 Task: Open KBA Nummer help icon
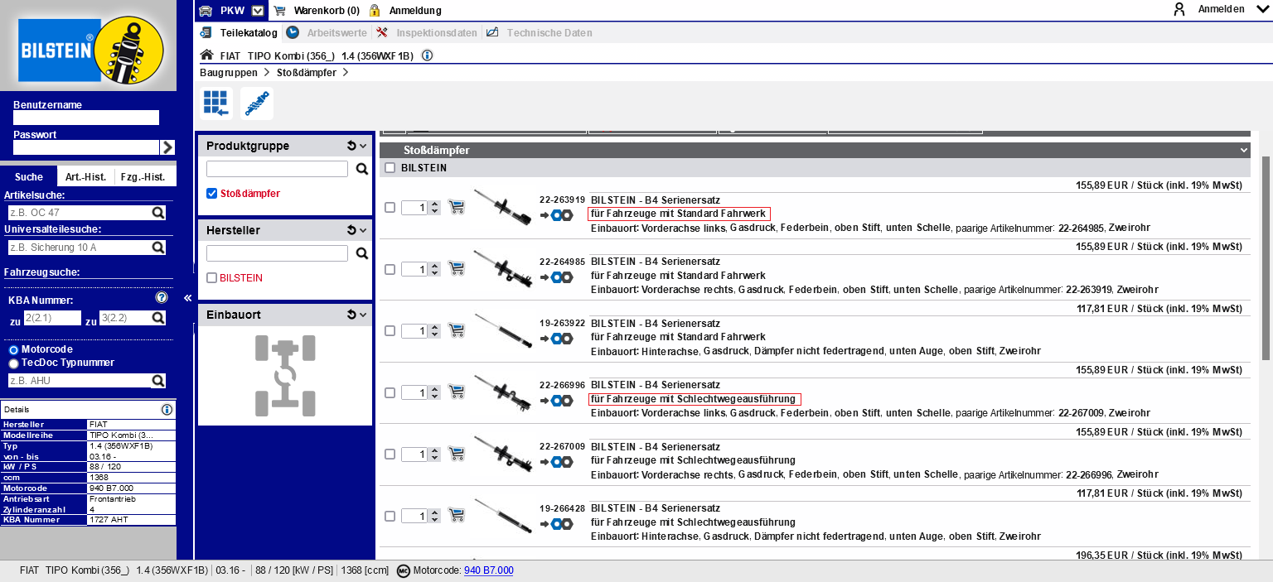(162, 298)
